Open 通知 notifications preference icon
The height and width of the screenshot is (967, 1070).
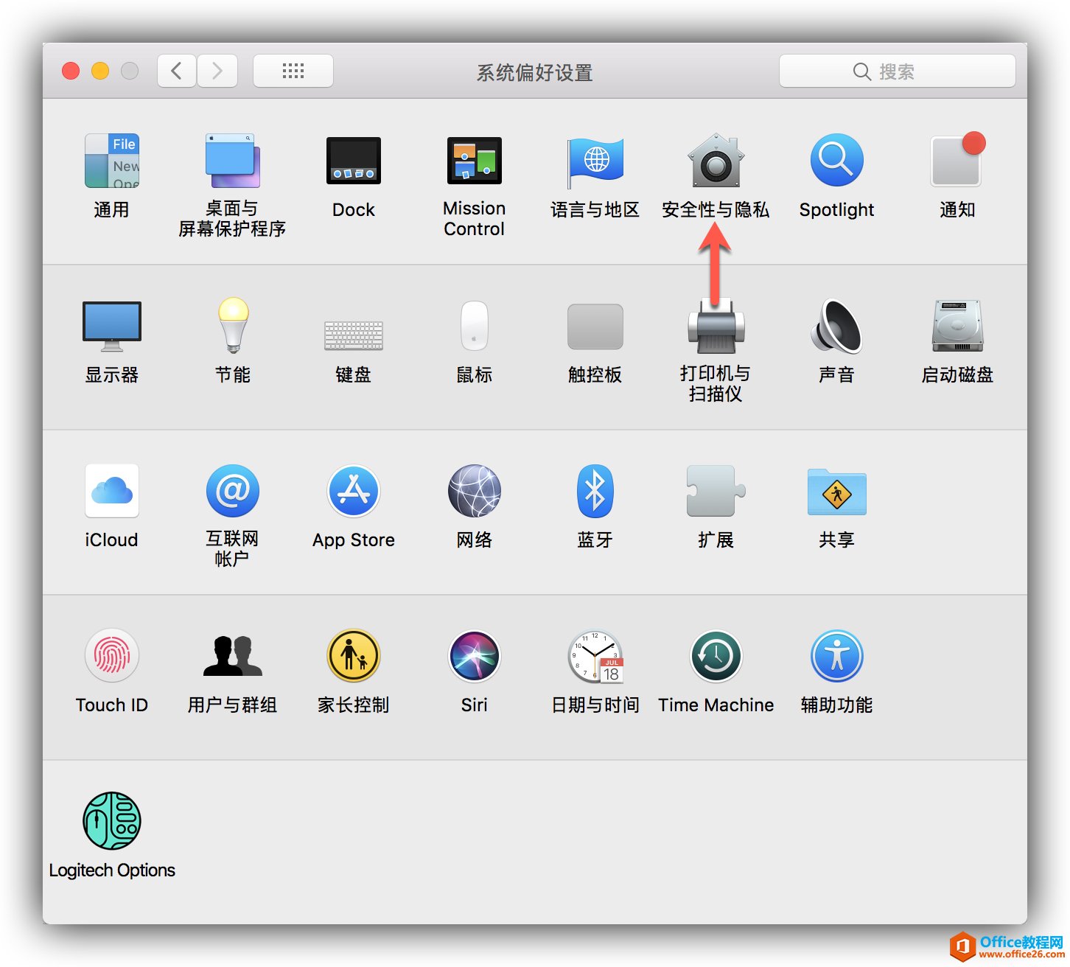[957, 159]
